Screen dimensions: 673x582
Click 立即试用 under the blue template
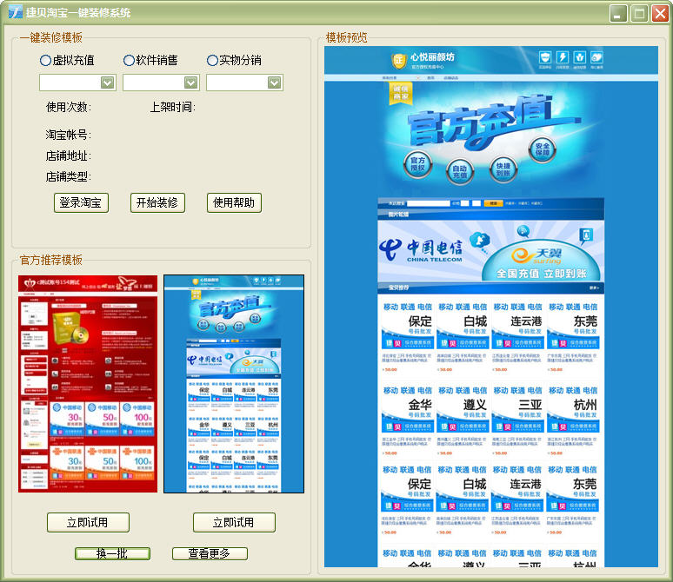click(234, 522)
